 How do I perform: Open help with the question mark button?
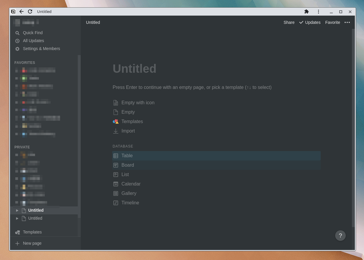point(340,236)
